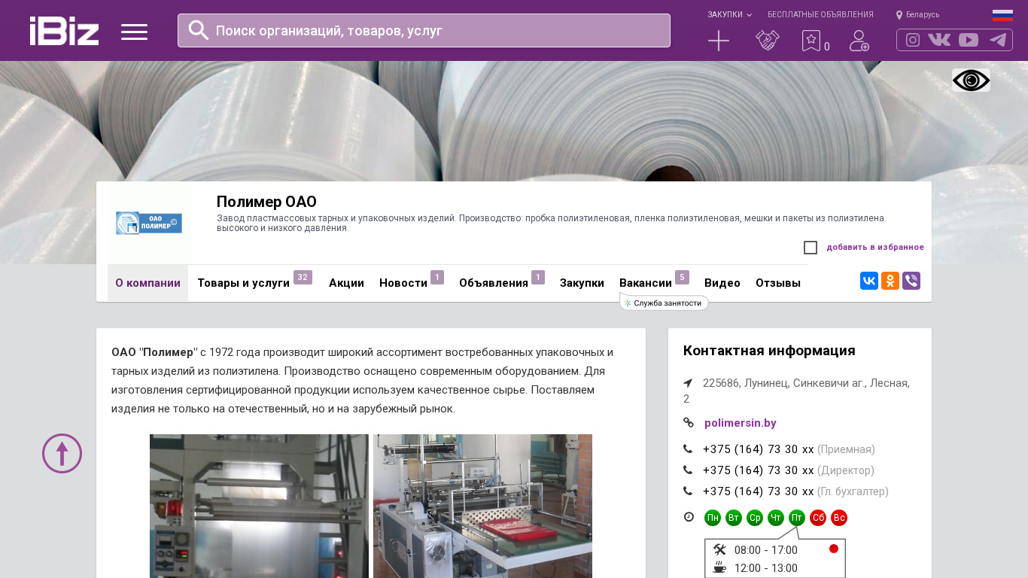
Task: Click the Гл. бухгалтер phone number
Action: pos(759,491)
